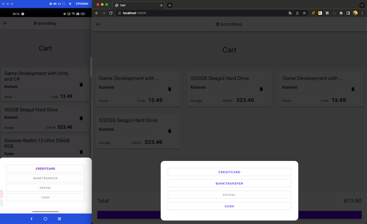Choose CASH payment on the phone
Screen dimensions: 367x224
click(46, 197)
